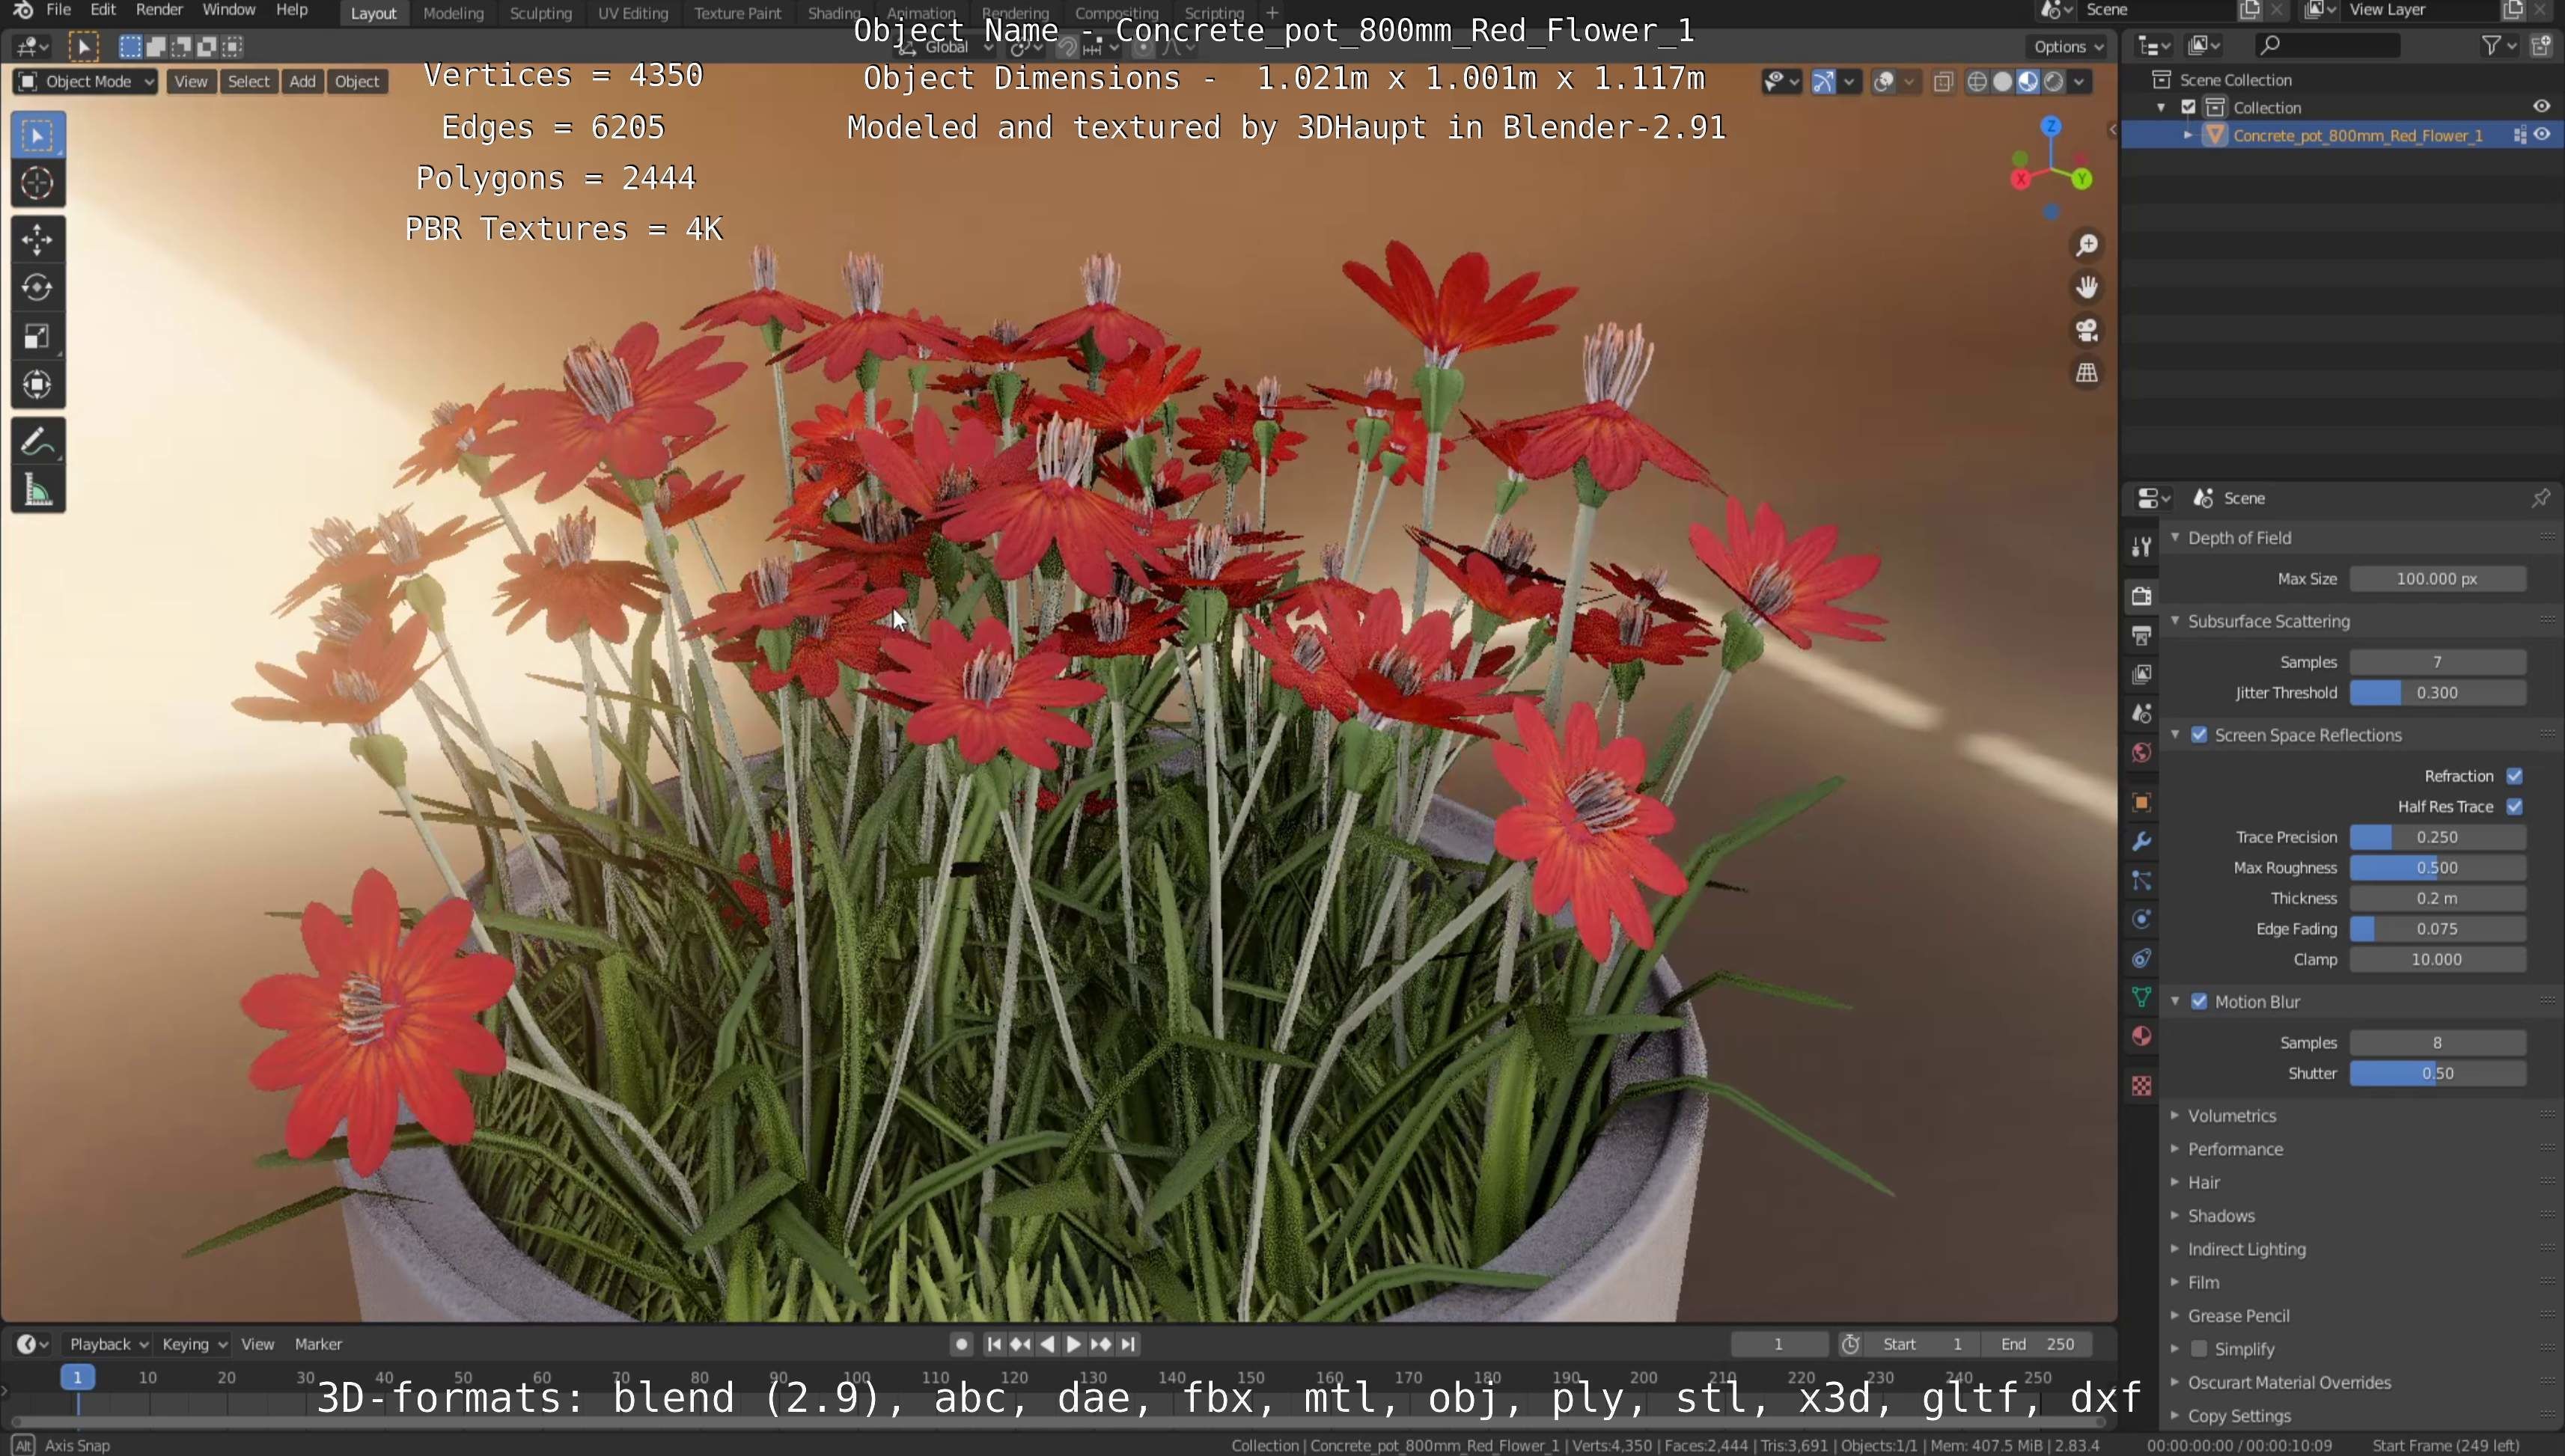
Task: Open the viewport Add menu
Action: tap(302, 82)
